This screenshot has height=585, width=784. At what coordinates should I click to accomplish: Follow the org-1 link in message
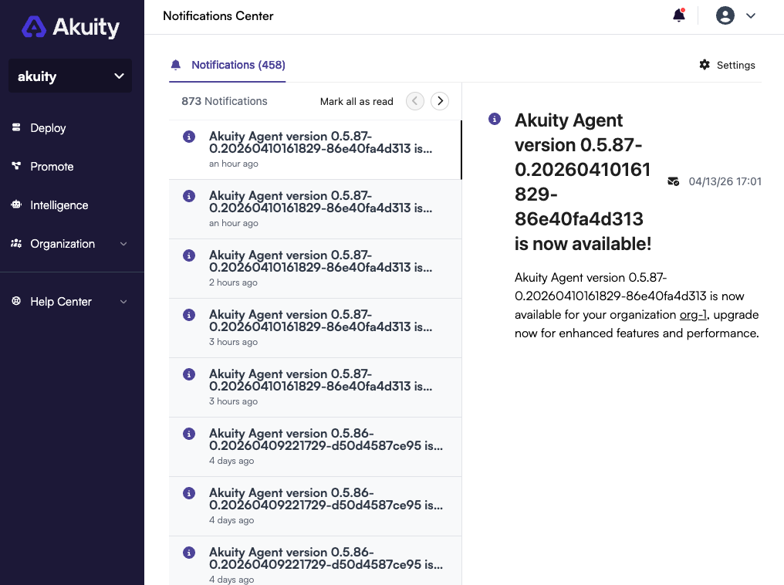[693, 315]
